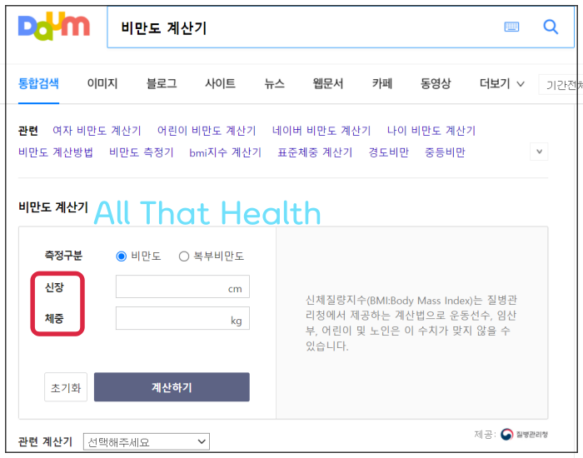This screenshot has width=583, height=458.
Task: Open related search 나이 비만도 계산기
Action: [x=431, y=131]
